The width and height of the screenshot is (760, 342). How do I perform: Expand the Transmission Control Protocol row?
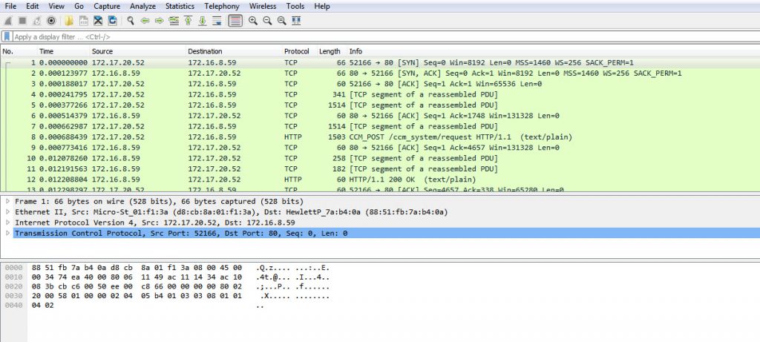point(7,233)
